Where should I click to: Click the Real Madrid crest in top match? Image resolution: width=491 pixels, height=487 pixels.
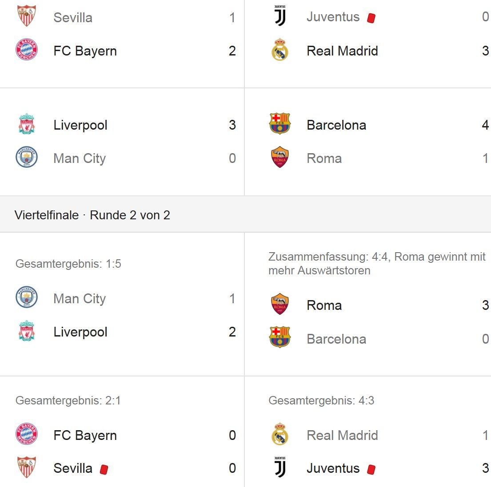click(279, 49)
